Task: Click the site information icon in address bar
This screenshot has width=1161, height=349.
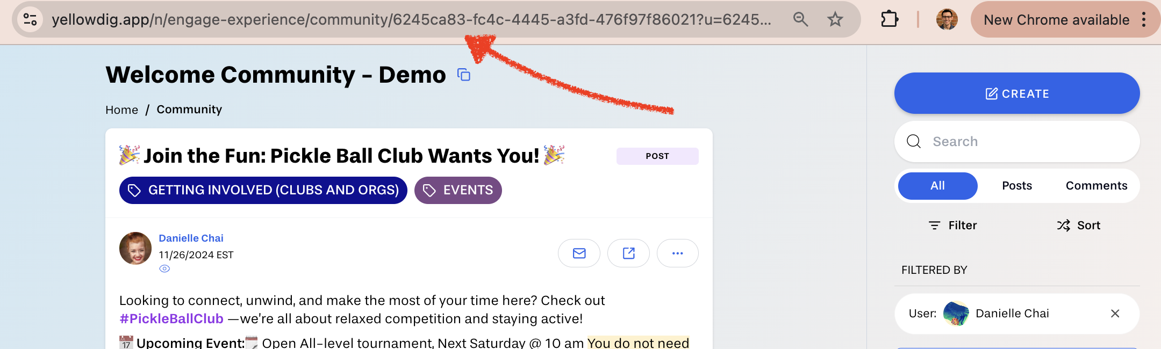Action: (x=30, y=20)
